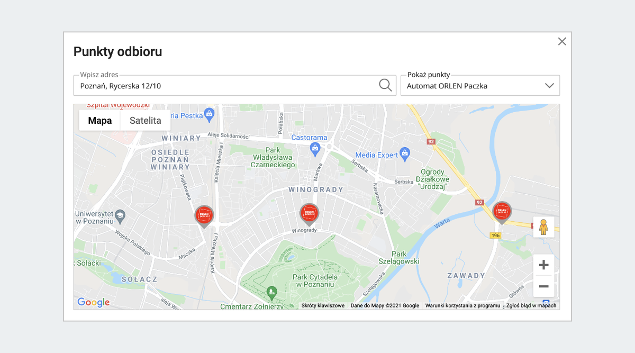635x353 pixels.
Task: Click the search magnifier icon in address field
Action: [x=386, y=85]
